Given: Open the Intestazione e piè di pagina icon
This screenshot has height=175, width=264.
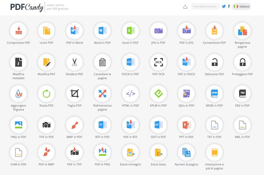Looking at the screenshot, I should 214,152.
